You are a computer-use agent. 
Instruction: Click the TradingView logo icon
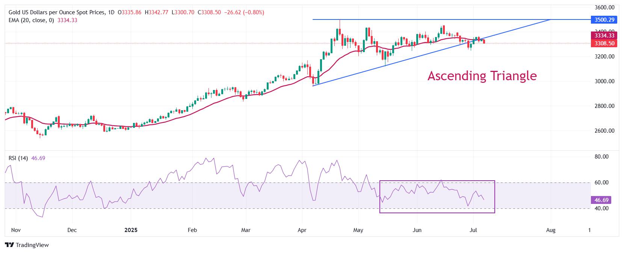click(x=10, y=245)
